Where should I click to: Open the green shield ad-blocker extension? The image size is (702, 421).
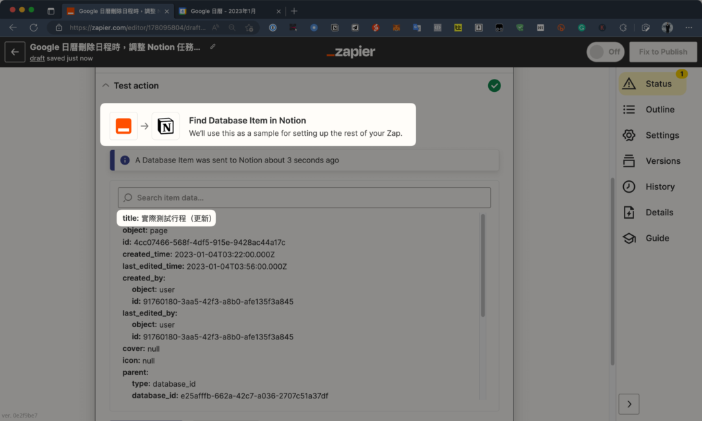click(x=520, y=27)
